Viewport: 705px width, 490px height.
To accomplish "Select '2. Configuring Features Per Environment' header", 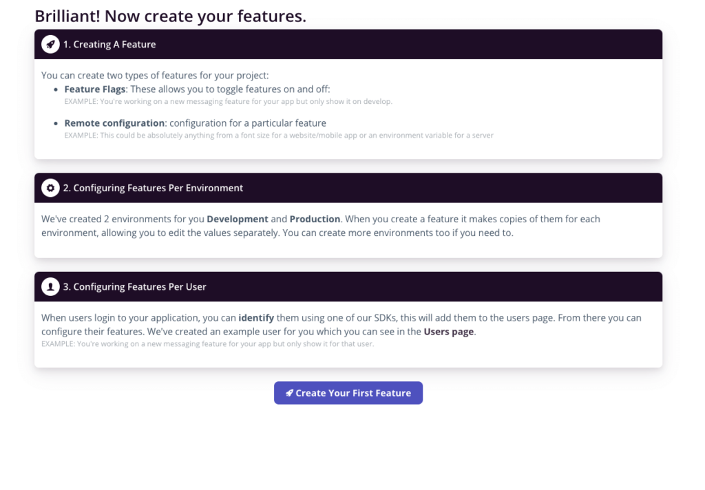I will [348, 188].
